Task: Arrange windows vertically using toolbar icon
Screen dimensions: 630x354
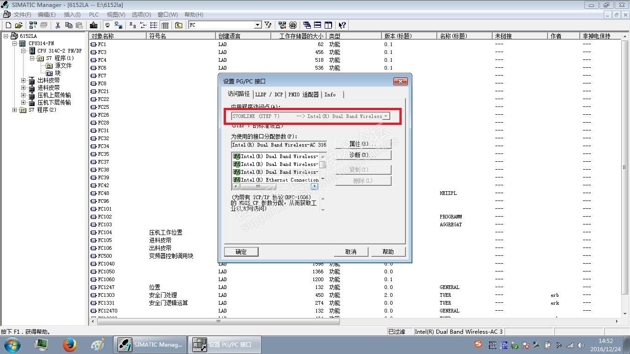Action: click(x=328, y=25)
